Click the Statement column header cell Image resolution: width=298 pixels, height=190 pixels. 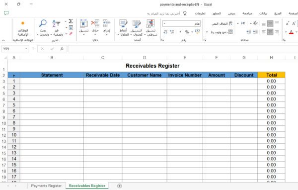pos(52,75)
